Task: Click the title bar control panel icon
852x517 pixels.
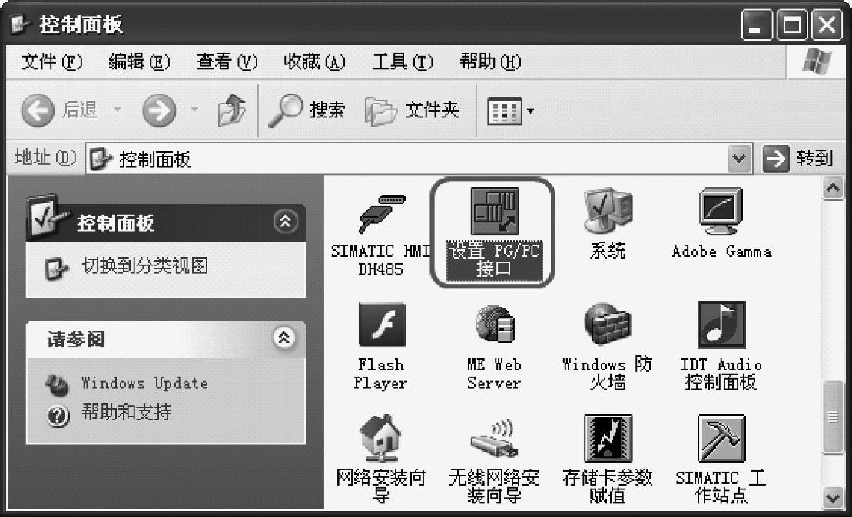Action: tap(22, 24)
